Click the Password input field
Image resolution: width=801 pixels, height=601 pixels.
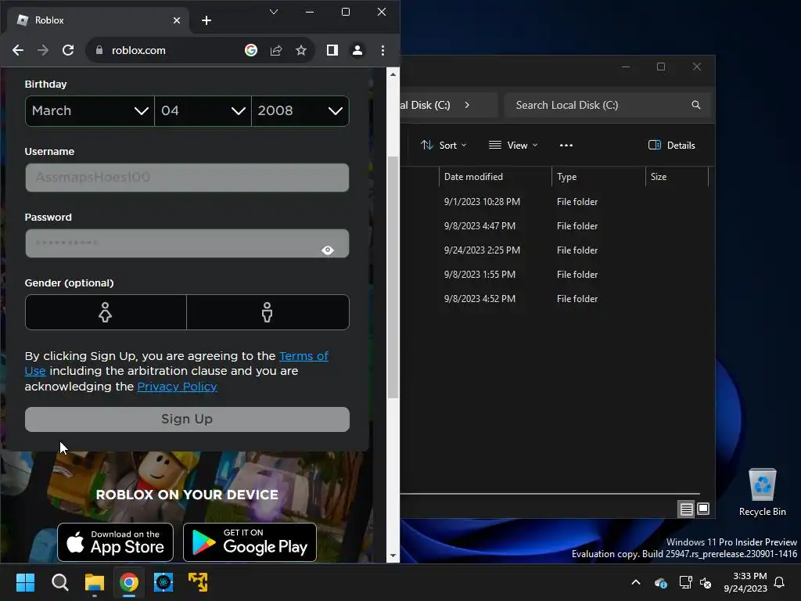(187, 243)
